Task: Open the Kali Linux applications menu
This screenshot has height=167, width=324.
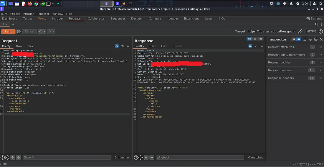Action: click(x=3, y=4)
